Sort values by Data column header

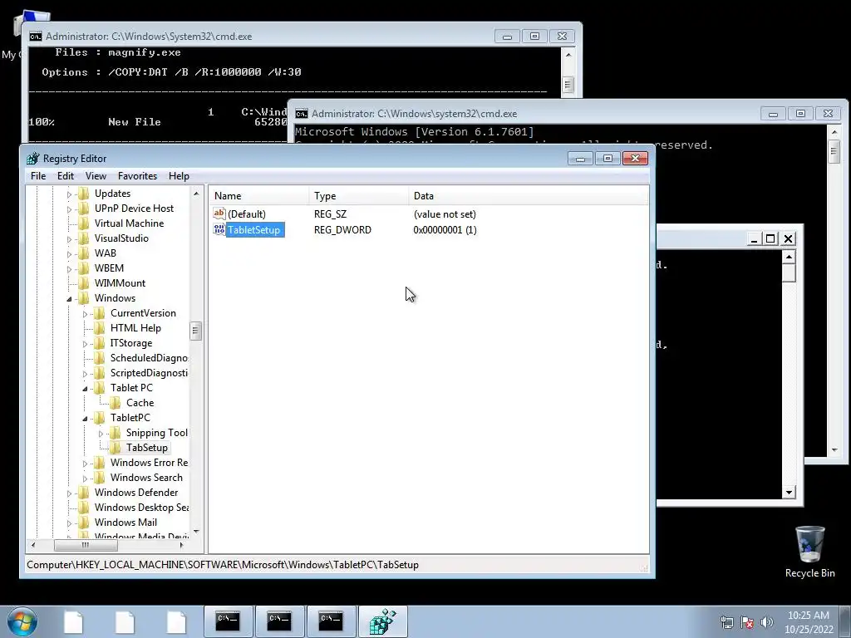pyautogui.click(x=528, y=196)
